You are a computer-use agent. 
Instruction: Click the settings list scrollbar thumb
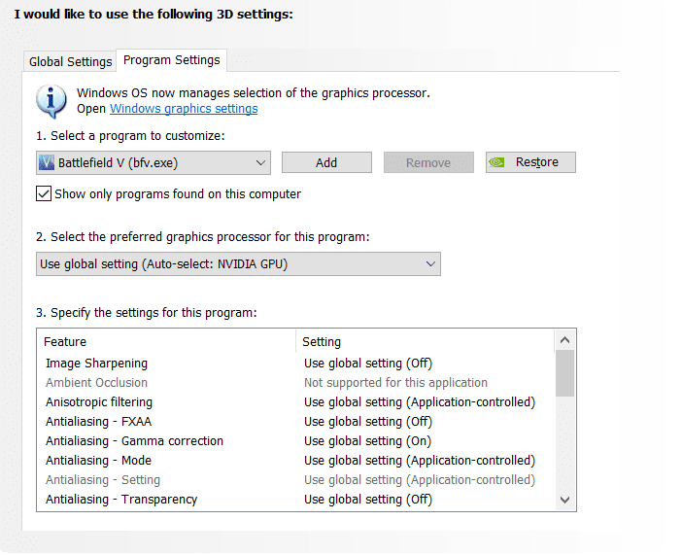click(564, 373)
